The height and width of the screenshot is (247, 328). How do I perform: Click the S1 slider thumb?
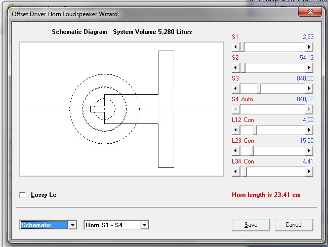click(242, 47)
